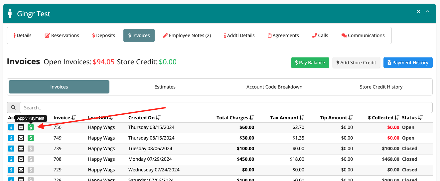Switch to the Reservations tab
Image resolution: width=440 pixels, height=181 pixels.
[x=62, y=35]
